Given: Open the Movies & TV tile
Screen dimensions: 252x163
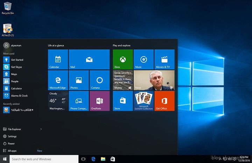Looking at the screenshot, I should click(x=164, y=59).
